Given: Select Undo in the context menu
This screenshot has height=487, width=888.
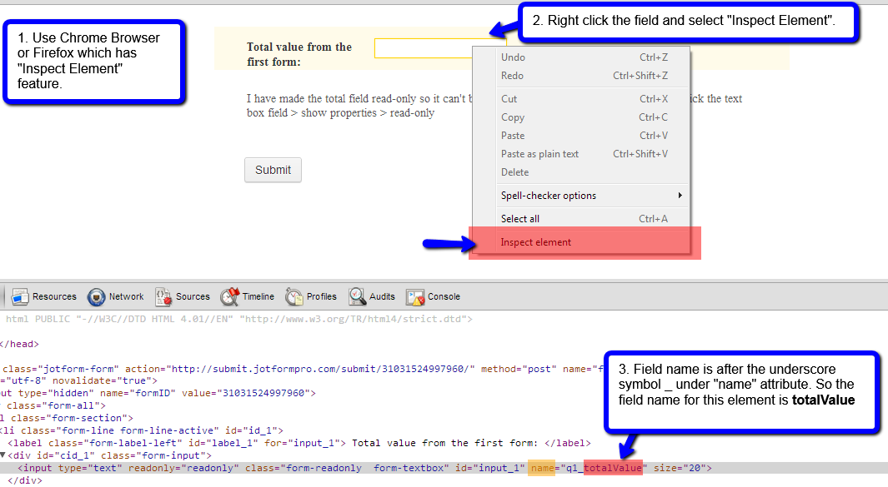Looking at the screenshot, I should 513,57.
